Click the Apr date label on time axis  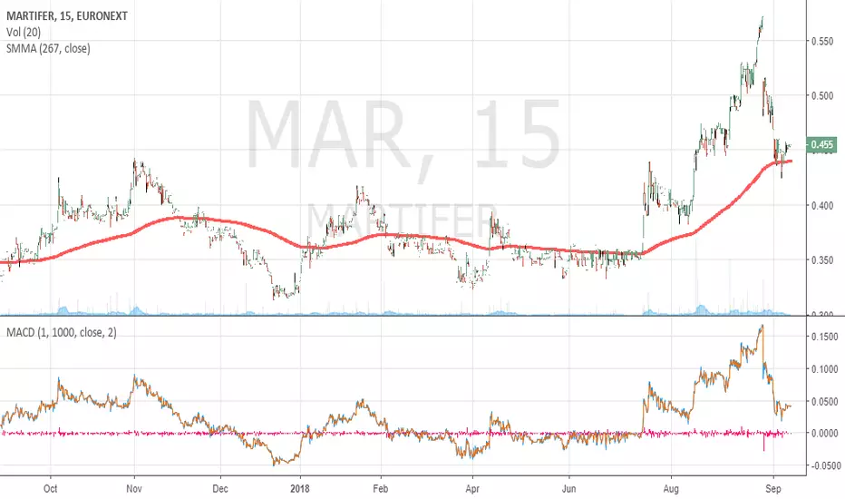(x=472, y=489)
